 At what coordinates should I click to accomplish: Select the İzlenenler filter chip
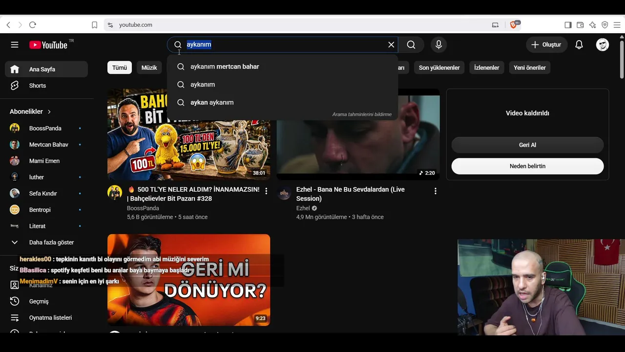[x=487, y=68]
